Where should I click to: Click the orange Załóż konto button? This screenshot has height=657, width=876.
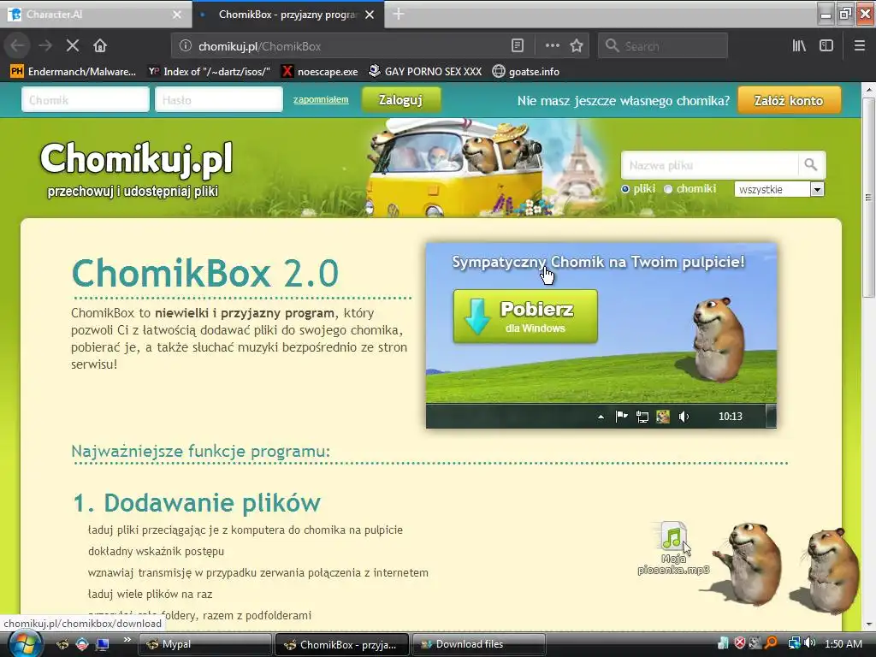click(789, 101)
